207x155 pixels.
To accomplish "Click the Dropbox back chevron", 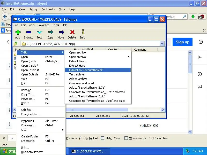I will (x=8, y=42).
